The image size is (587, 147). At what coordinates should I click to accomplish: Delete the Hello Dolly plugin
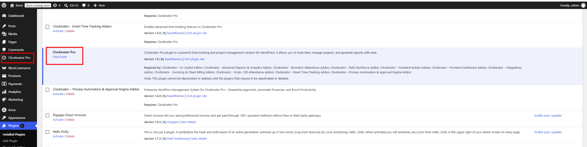pyautogui.click(x=70, y=136)
